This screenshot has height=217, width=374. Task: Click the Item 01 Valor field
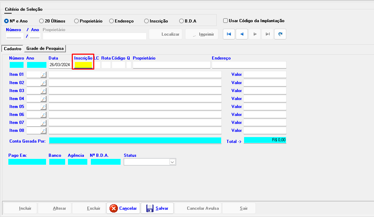click(x=265, y=75)
